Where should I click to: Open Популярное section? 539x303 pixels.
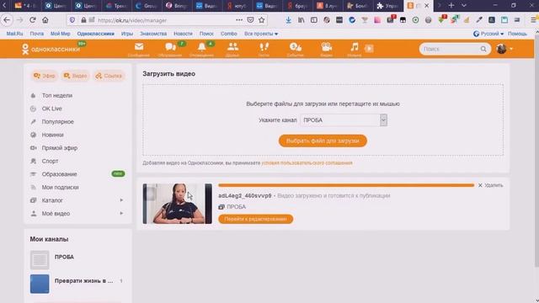pos(58,121)
